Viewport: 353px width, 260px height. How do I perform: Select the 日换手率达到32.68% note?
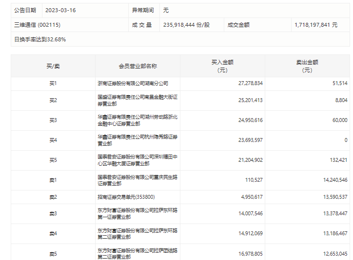point(40,39)
